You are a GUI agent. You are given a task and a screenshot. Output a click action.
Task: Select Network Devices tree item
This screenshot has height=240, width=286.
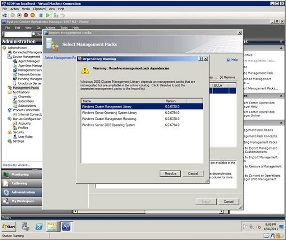(x=30, y=75)
